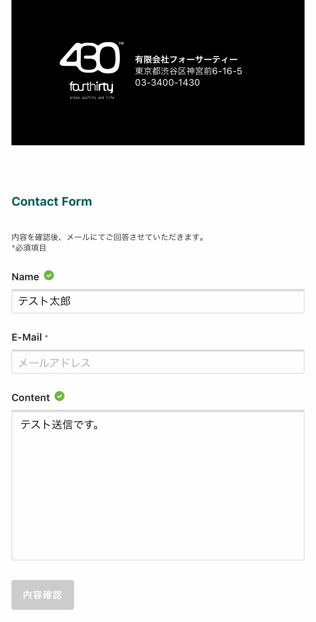Click the 内容確認 button

click(43, 595)
